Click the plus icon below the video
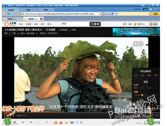Screen dimensions: 167x126 (23, 123)
